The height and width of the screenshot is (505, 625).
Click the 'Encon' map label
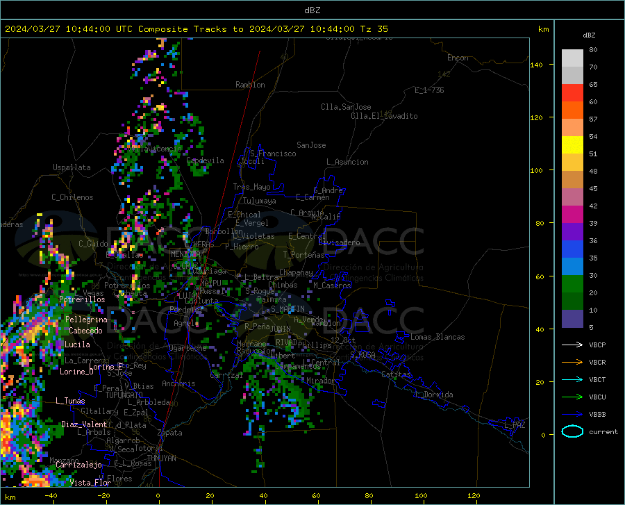pos(458,58)
